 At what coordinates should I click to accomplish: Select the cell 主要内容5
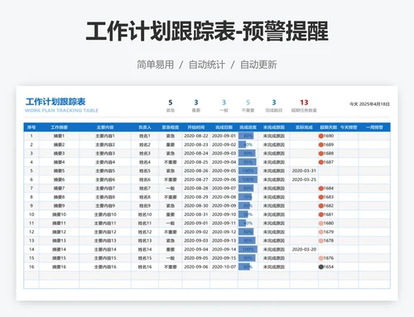(x=105, y=171)
